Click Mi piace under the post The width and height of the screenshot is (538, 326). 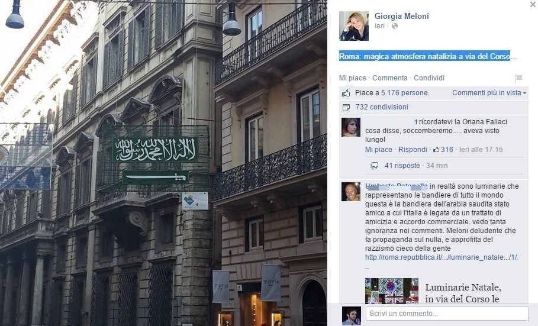click(x=352, y=78)
